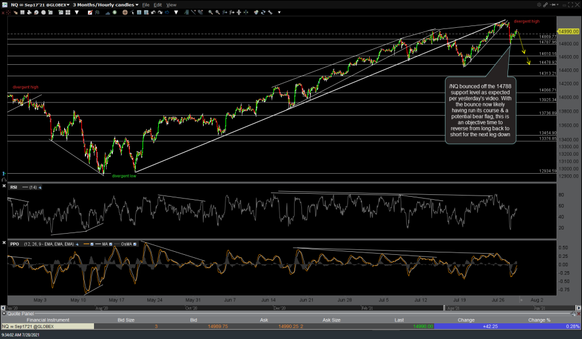The image size is (582, 339).
Task: Click the white circle icon in toolbar
Action: click(44, 12)
